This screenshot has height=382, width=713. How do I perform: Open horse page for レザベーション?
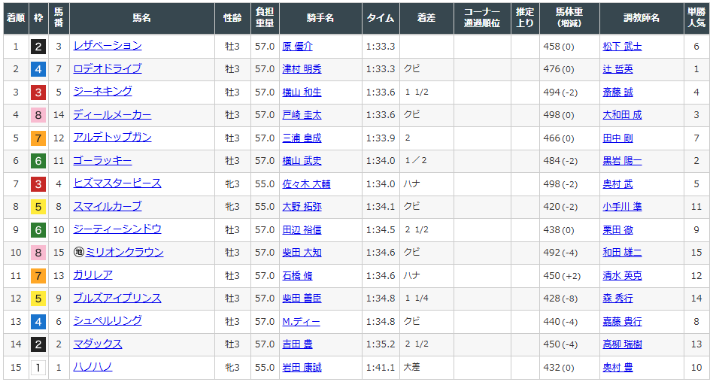pos(107,46)
